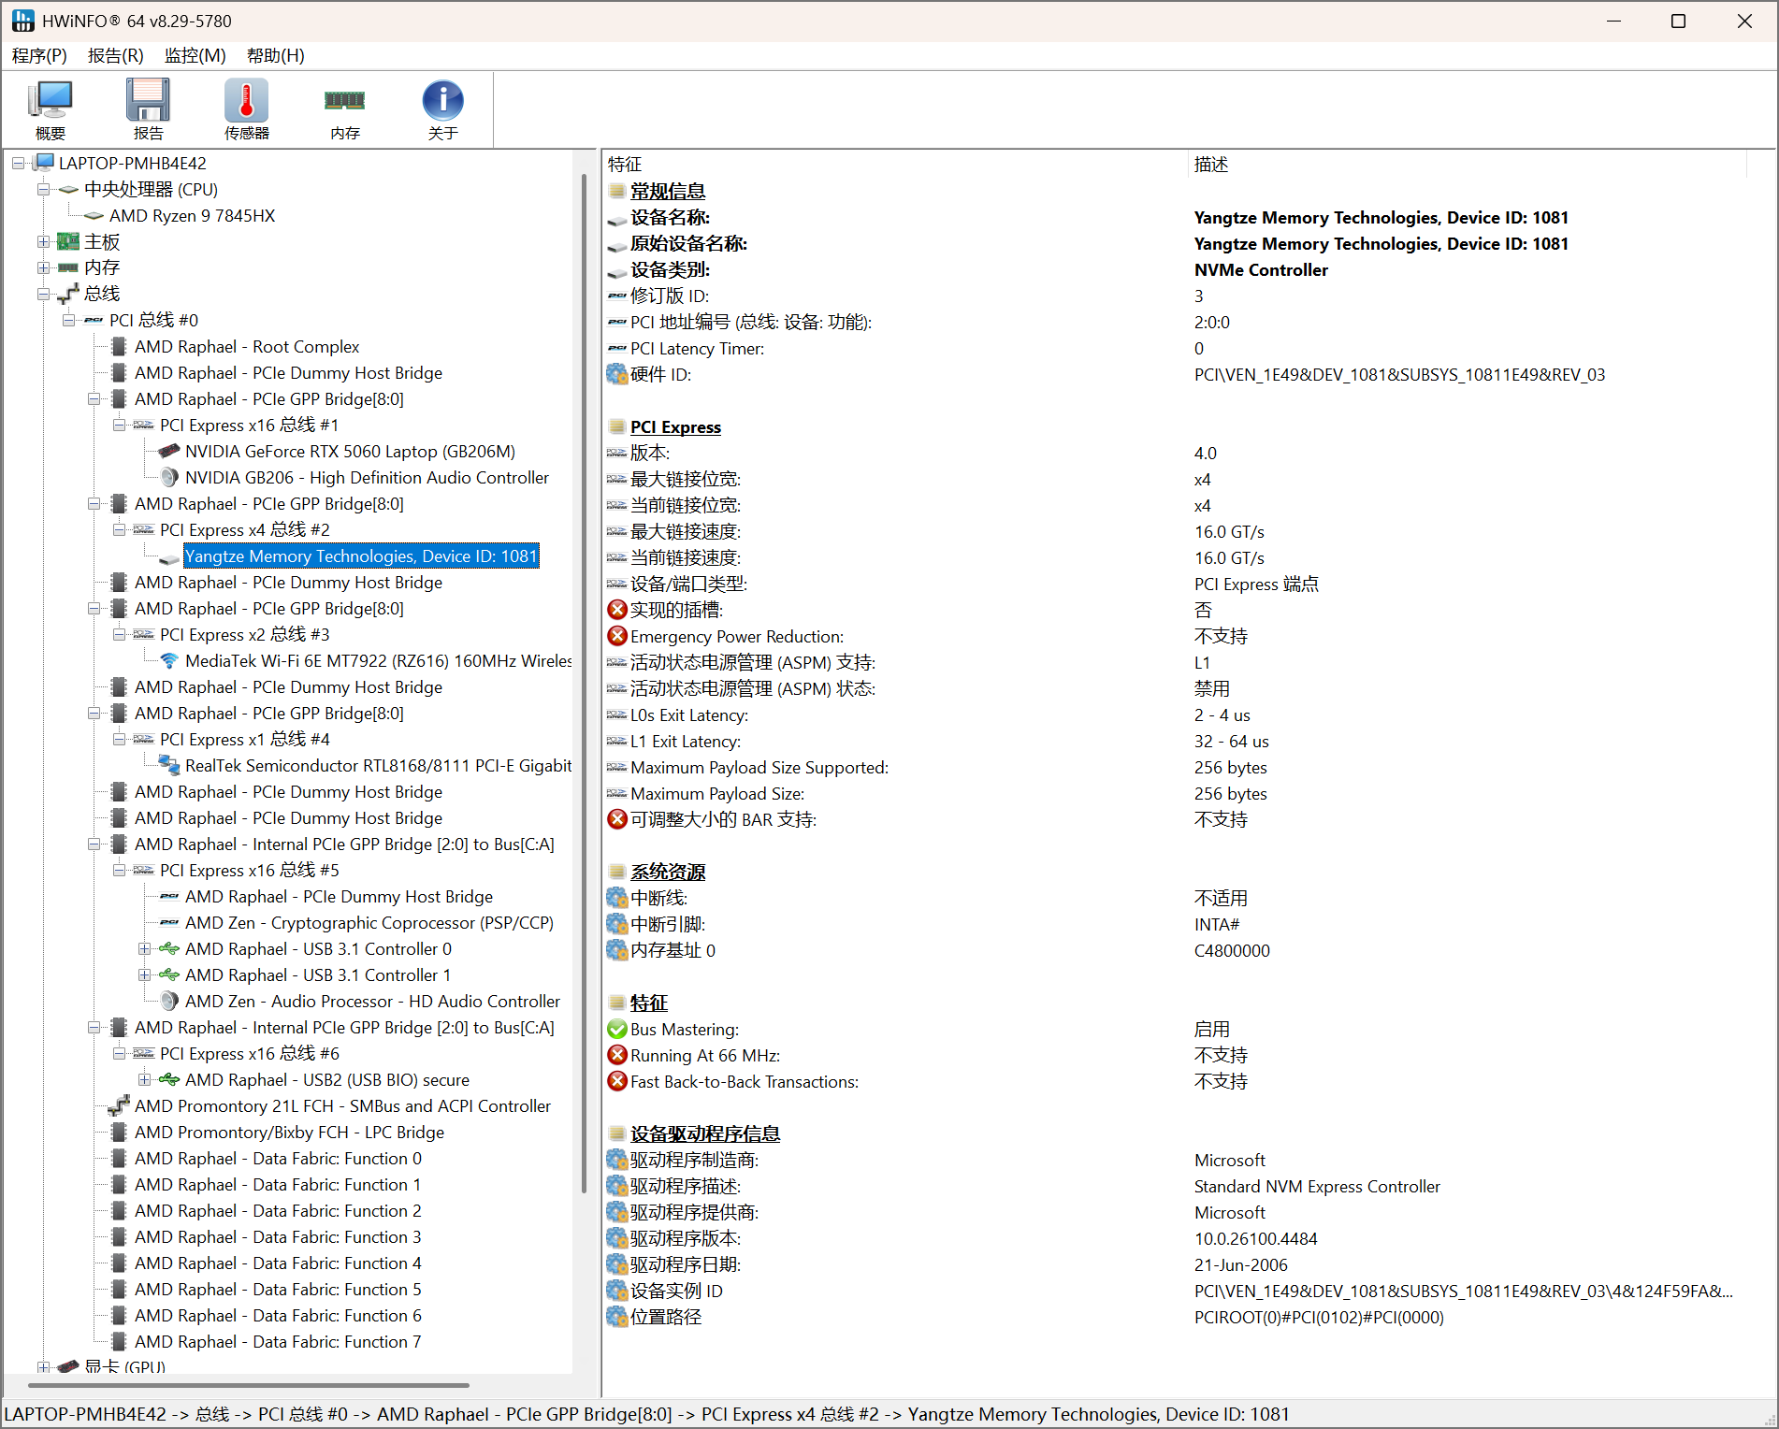The width and height of the screenshot is (1779, 1429).
Task: Collapse the PCI 总线 #0 node
Action: point(68,321)
